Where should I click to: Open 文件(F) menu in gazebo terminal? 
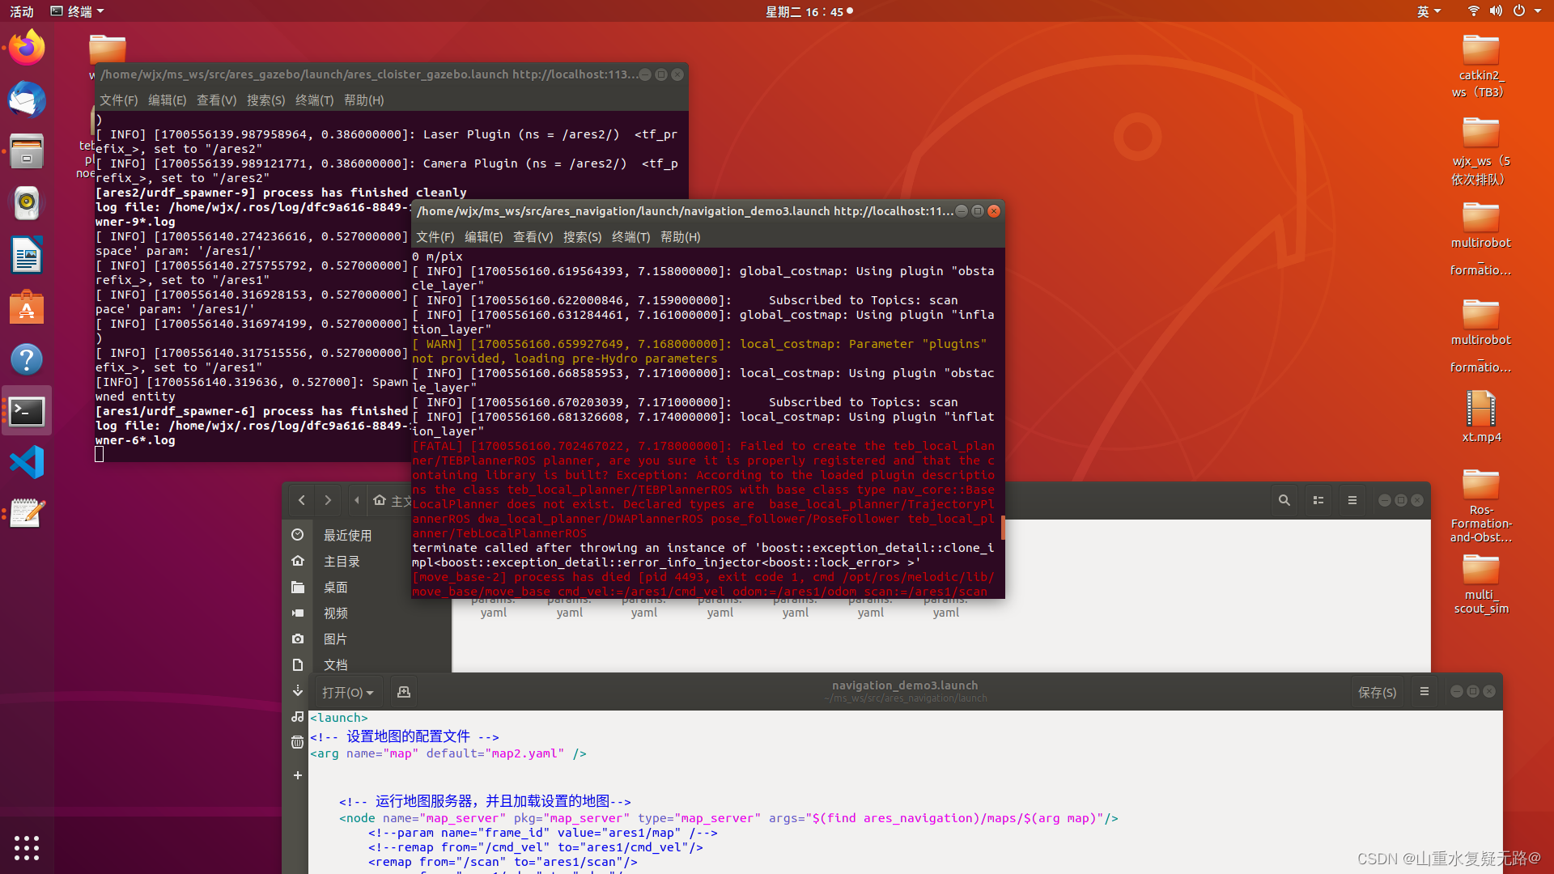[118, 100]
